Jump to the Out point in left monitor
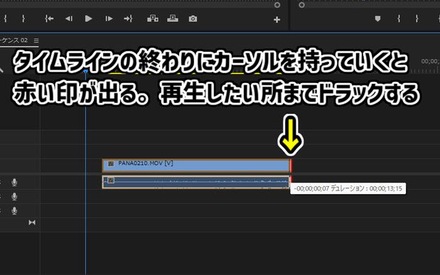 128,18
